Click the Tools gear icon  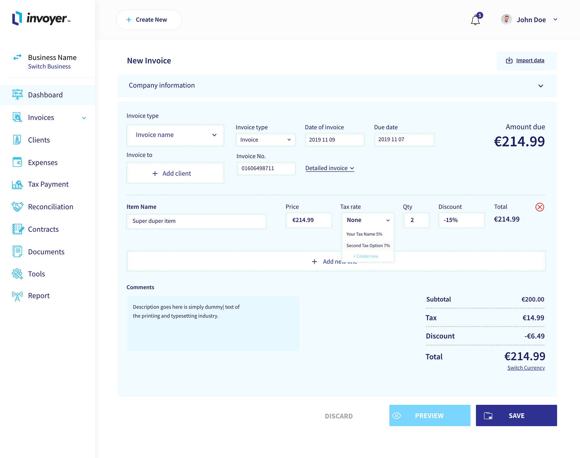(17, 274)
